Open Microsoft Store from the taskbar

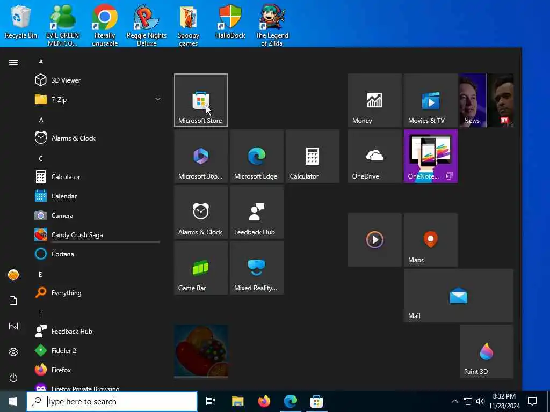pos(316,401)
